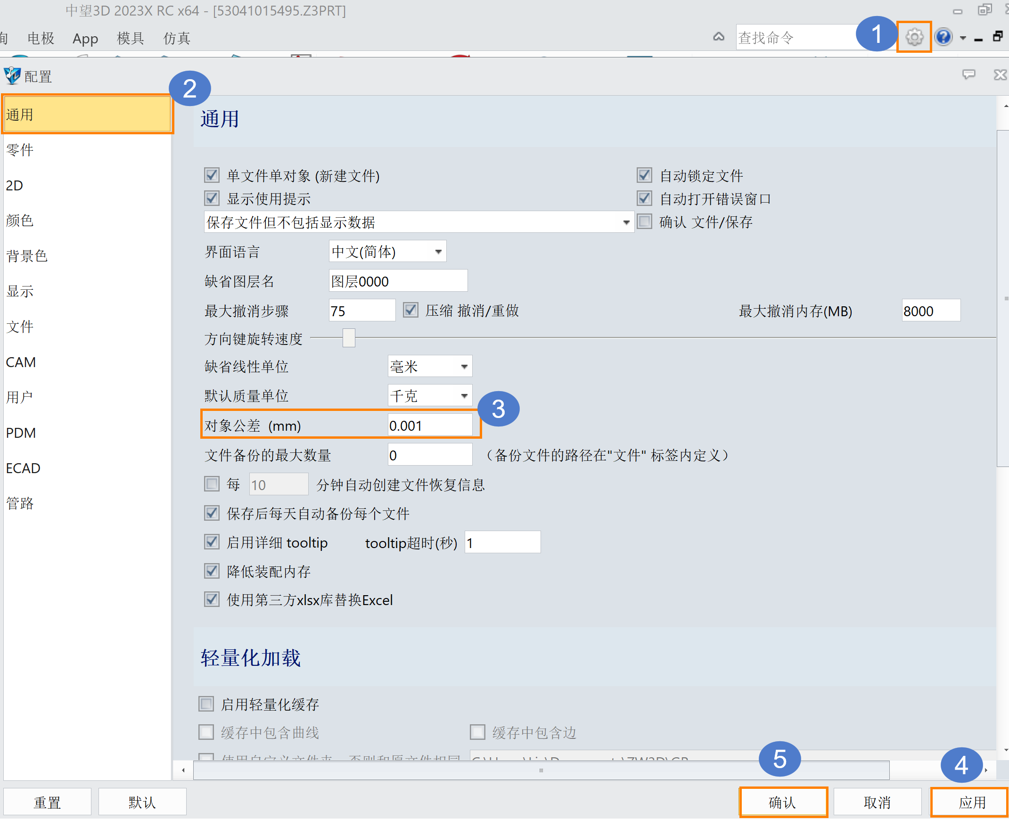Screen dimensions: 1009x819
Task: Click the 缺省图层名 input field
Action: pyautogui.click(x=398, y=281)
